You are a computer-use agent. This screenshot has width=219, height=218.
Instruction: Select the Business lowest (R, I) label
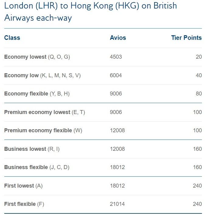(x=32, y=149)
